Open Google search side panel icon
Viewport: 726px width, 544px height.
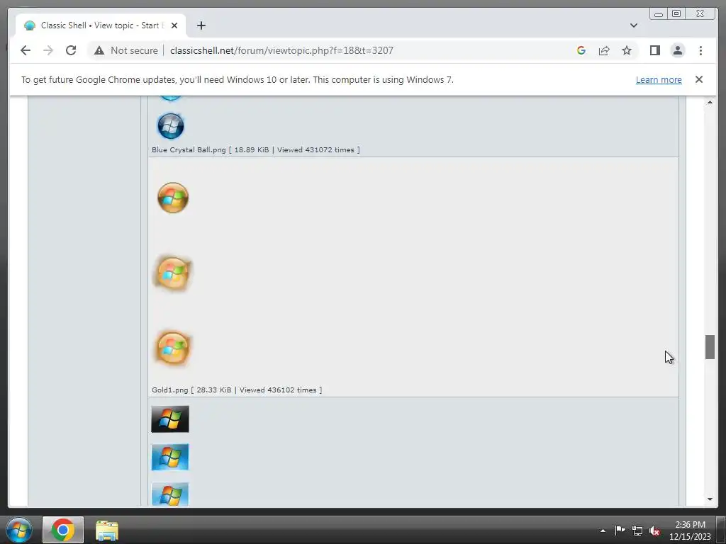pos(581,50)
